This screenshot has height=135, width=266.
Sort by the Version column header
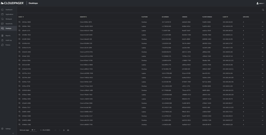click(185, 17)
